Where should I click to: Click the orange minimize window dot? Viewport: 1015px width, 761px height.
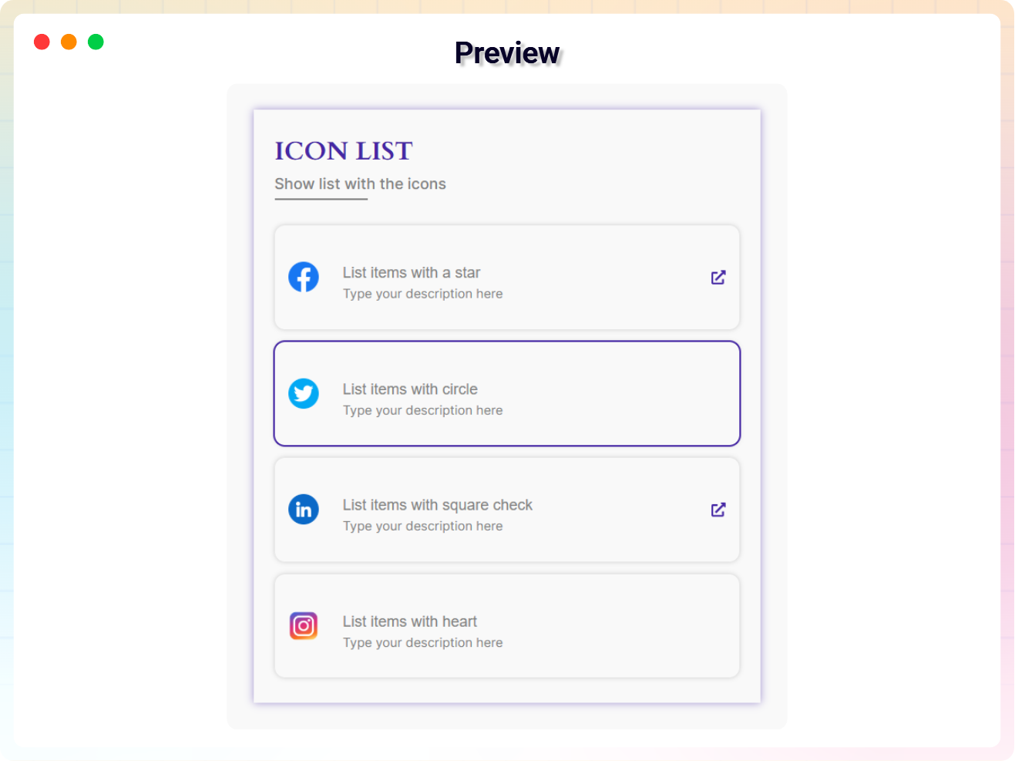(69, 42)
